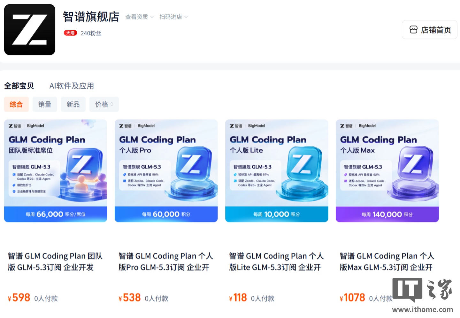Open the 个人版 Lite product image
The height and width of the screenshot is (318, 460).
coord(277,171)
